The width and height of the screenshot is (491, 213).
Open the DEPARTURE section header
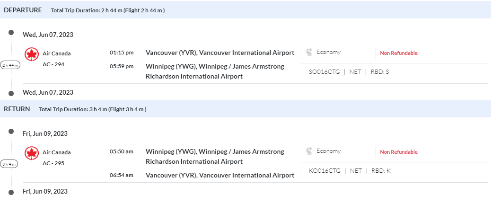coord(23,10)
